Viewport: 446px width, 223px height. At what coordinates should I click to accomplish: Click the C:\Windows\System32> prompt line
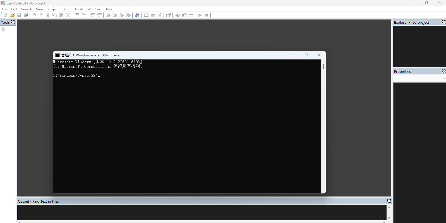point(76,75)
